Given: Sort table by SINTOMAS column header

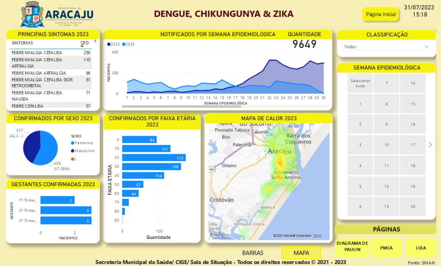Looking at the screenshot, I should [x=22, y=43].
